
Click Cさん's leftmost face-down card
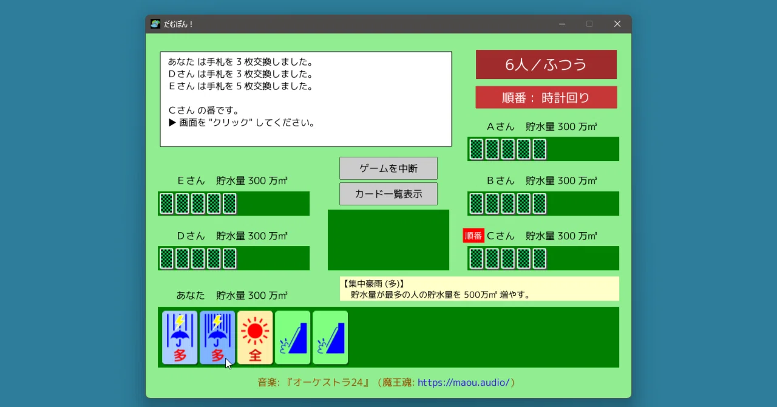(477, 258)
